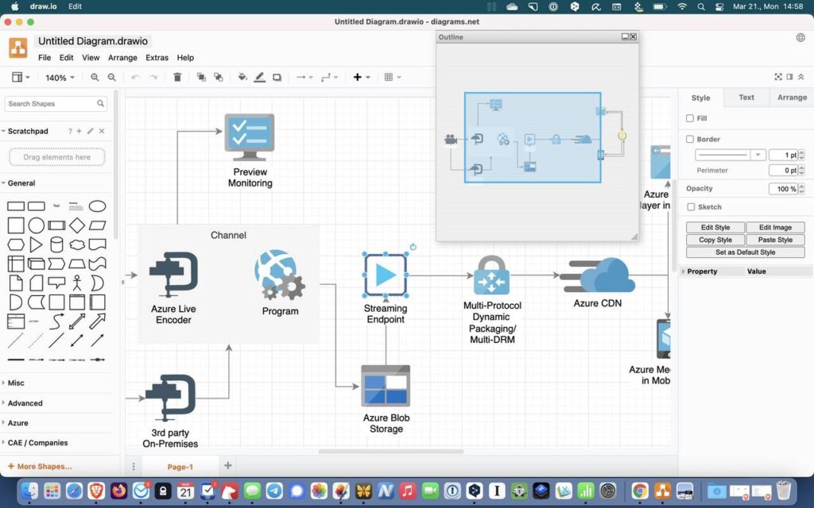Edit the scratchpad with pencil icon
The width and height of the screenshot is (814, 508).
91,131
